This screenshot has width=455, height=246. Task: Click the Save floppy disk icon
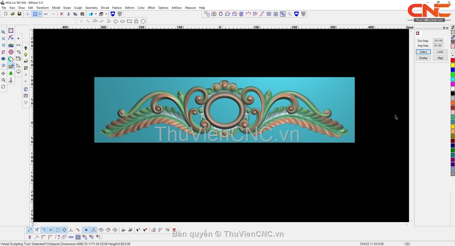coord(19,14)
